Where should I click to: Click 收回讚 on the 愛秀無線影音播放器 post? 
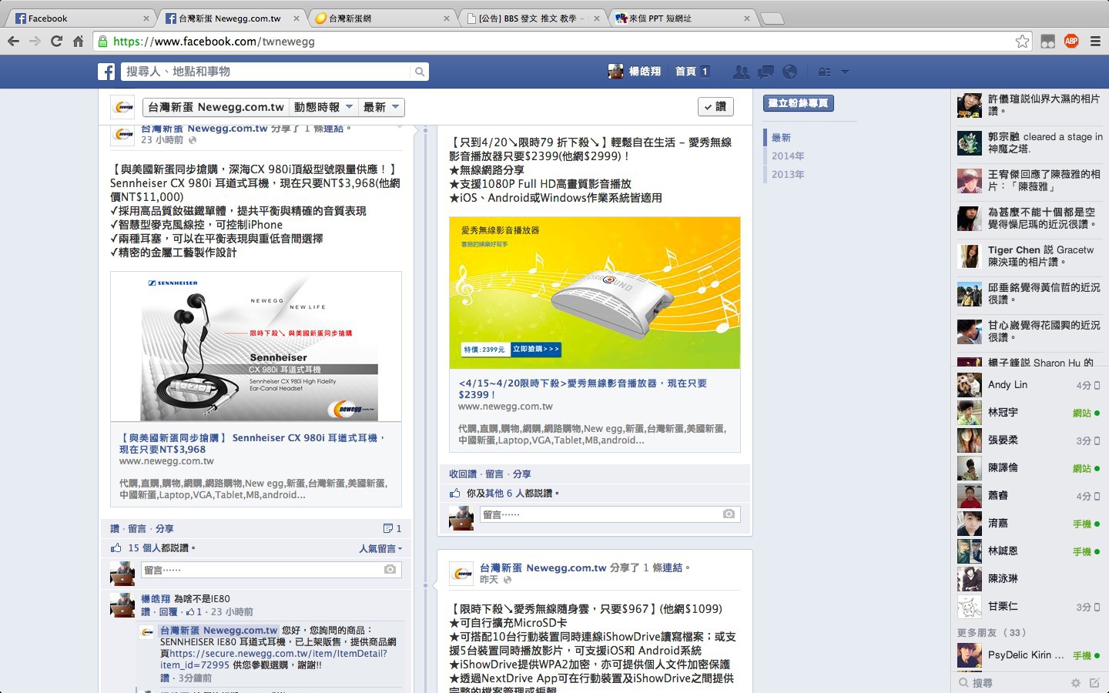click(463, 474)
